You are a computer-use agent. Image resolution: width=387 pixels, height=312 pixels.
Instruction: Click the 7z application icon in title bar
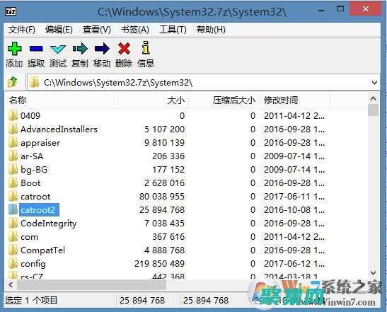click(11, 11)
